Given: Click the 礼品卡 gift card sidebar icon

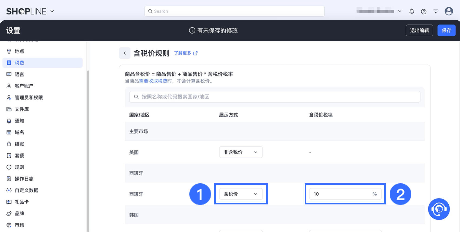Looking at the screenshot, I should point(9,202).
